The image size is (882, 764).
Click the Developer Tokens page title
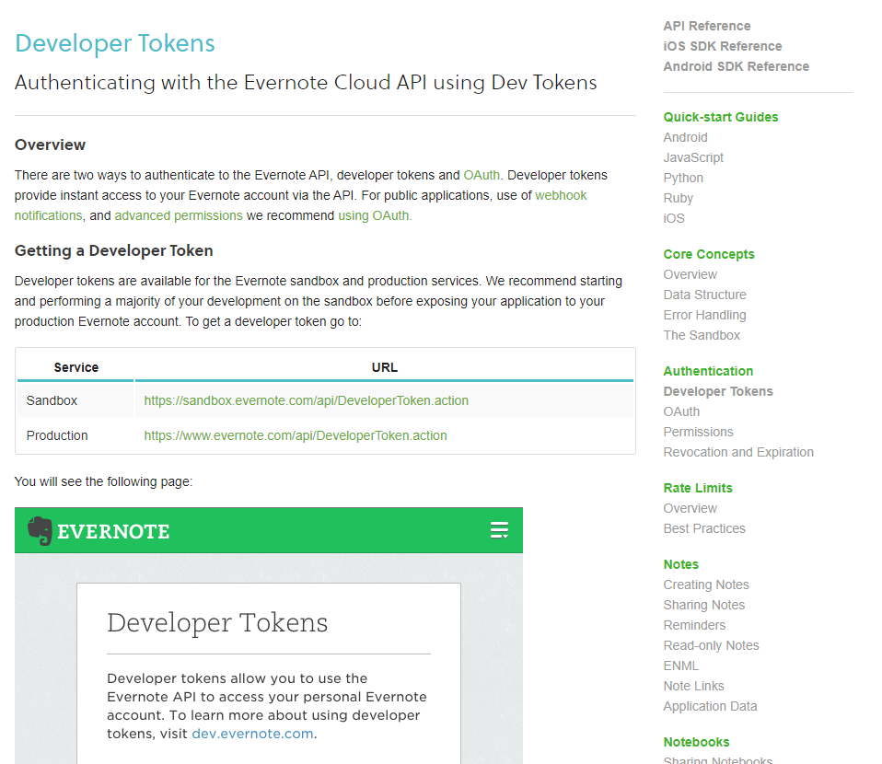[115, 43]
